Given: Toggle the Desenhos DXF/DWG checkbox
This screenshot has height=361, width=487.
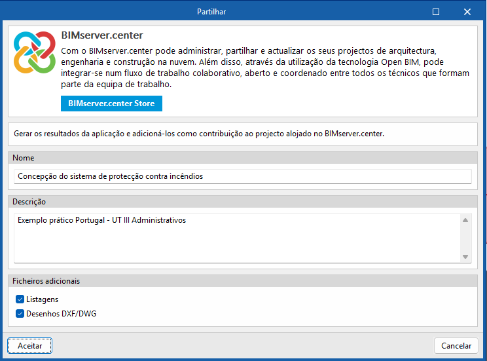Looking at the screenshot, I should pyautogui.click(x=20, y=314).
